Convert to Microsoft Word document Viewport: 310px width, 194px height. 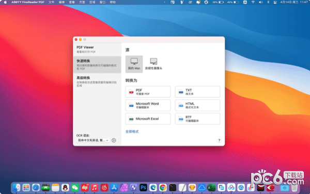tap(148, 105)
